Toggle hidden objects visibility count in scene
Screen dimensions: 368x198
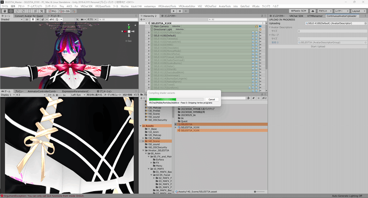(52, 19)
